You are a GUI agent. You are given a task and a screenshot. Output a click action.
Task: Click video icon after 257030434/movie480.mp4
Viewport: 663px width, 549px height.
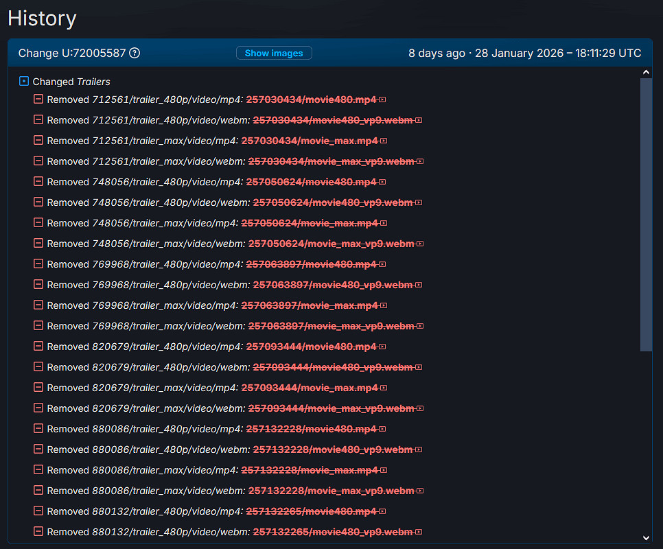pos(382,100)
